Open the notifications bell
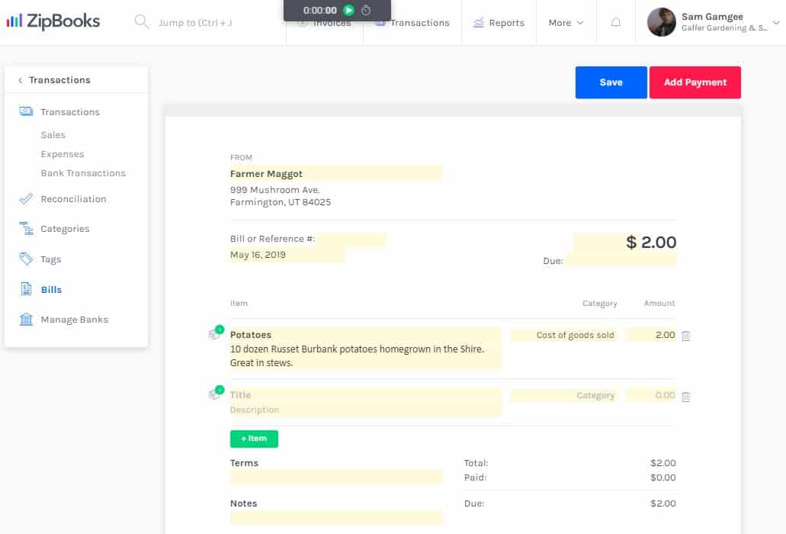 615,23
